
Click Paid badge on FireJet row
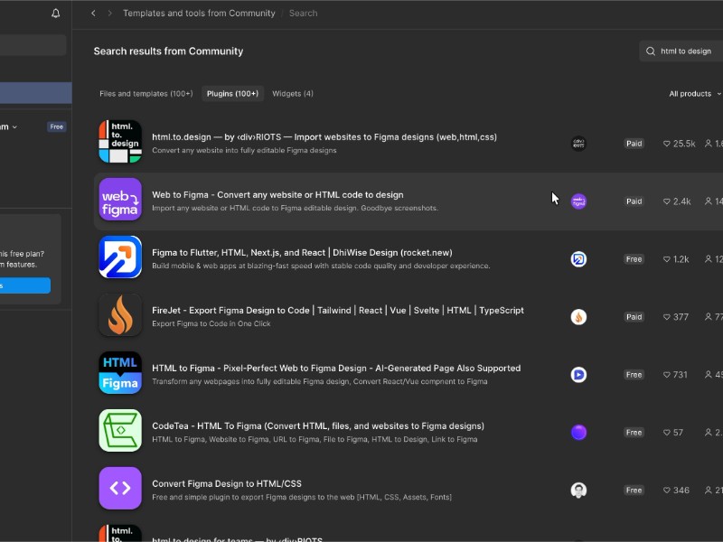point(634,317)
